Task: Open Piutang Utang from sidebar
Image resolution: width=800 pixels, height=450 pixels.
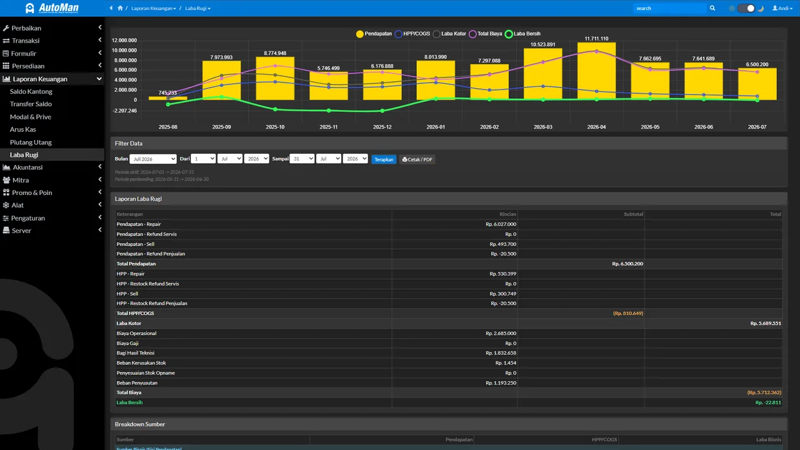Action: [x=31, y=142]
